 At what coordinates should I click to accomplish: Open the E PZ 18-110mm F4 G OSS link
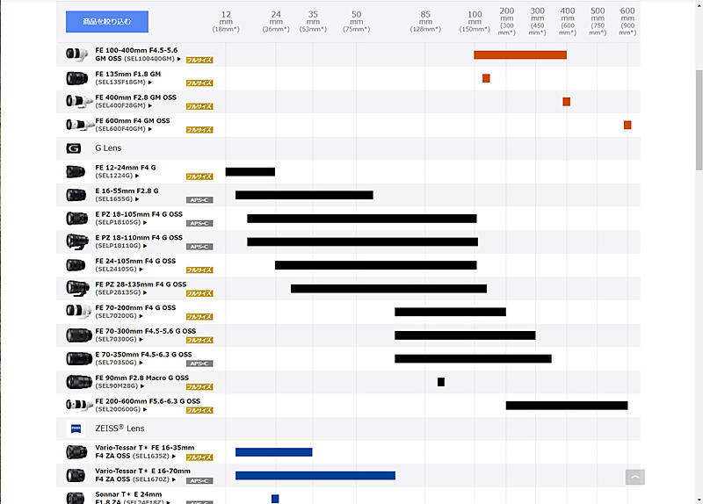coord(139,241)
